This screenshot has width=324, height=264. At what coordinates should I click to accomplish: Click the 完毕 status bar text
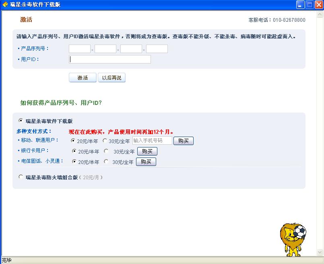6,260
